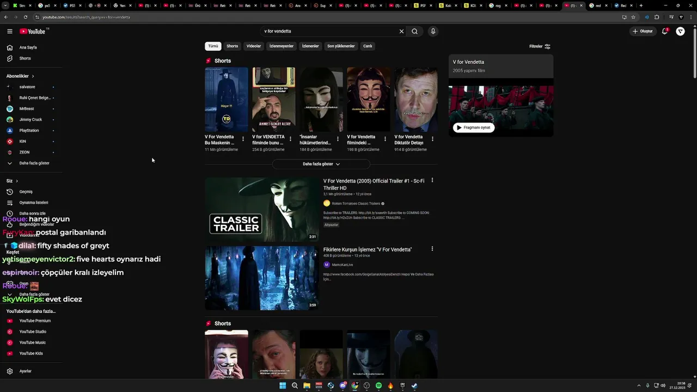Viewport: 697px width, 392px height.
Task: Open options for 'İnsanlar hükümetlerind' short
Action: [x=338, y=139]
